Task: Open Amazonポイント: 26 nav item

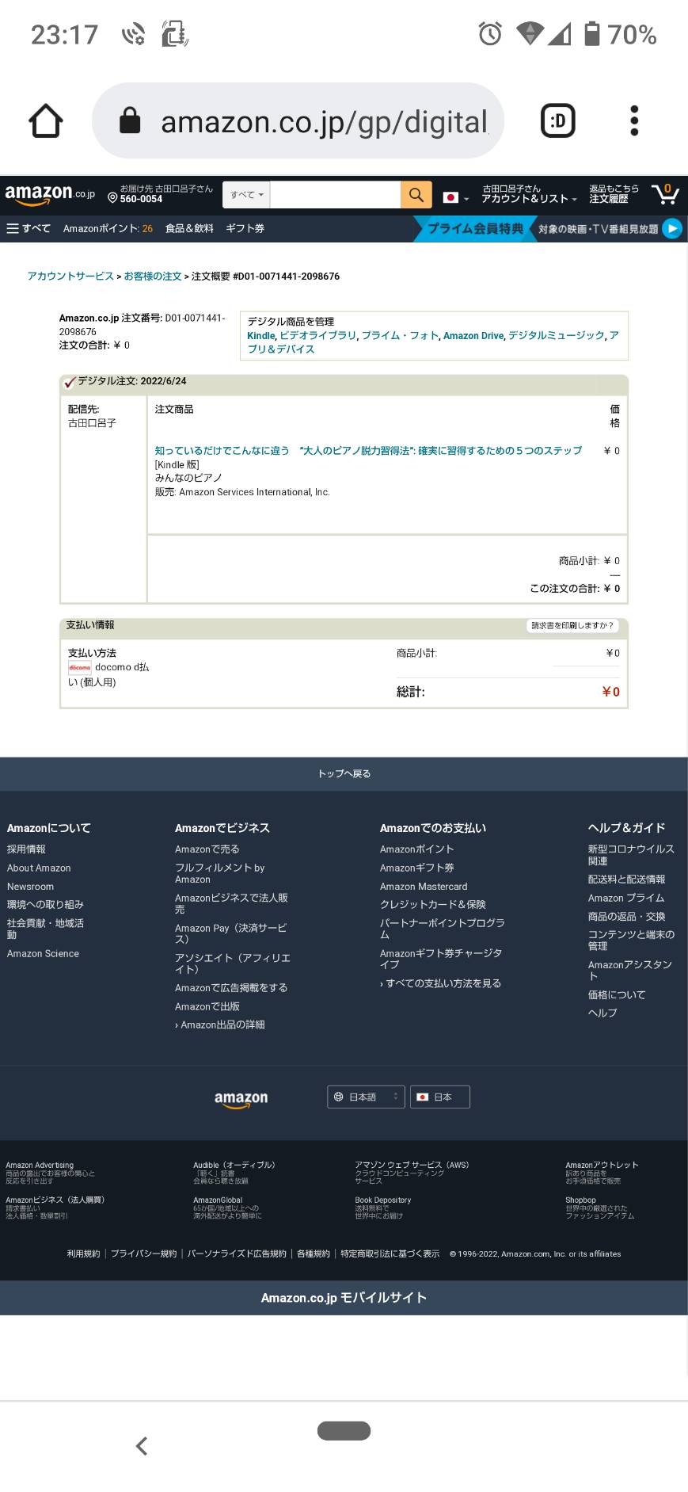Action: coord(108,228)
